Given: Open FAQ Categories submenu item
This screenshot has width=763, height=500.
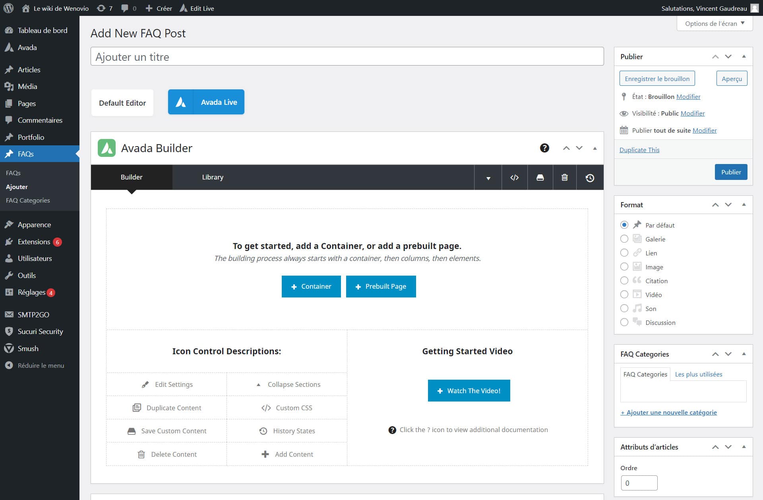Looking at the screenshot, I should point(28,200).
